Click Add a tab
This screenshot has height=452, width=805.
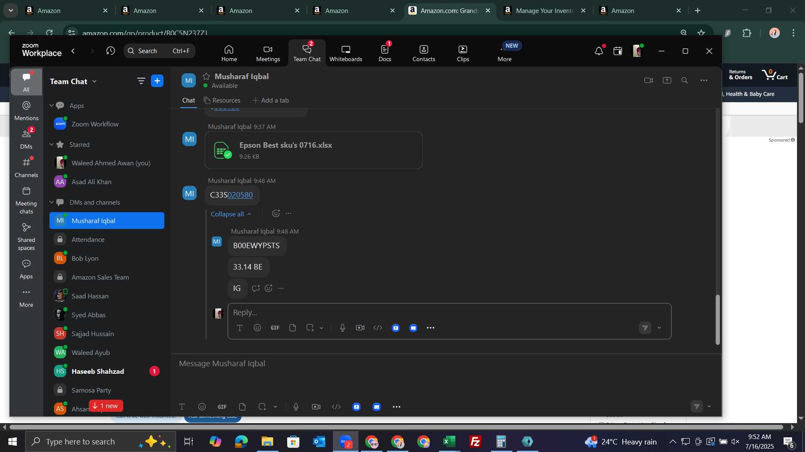[x=270, y=100]
